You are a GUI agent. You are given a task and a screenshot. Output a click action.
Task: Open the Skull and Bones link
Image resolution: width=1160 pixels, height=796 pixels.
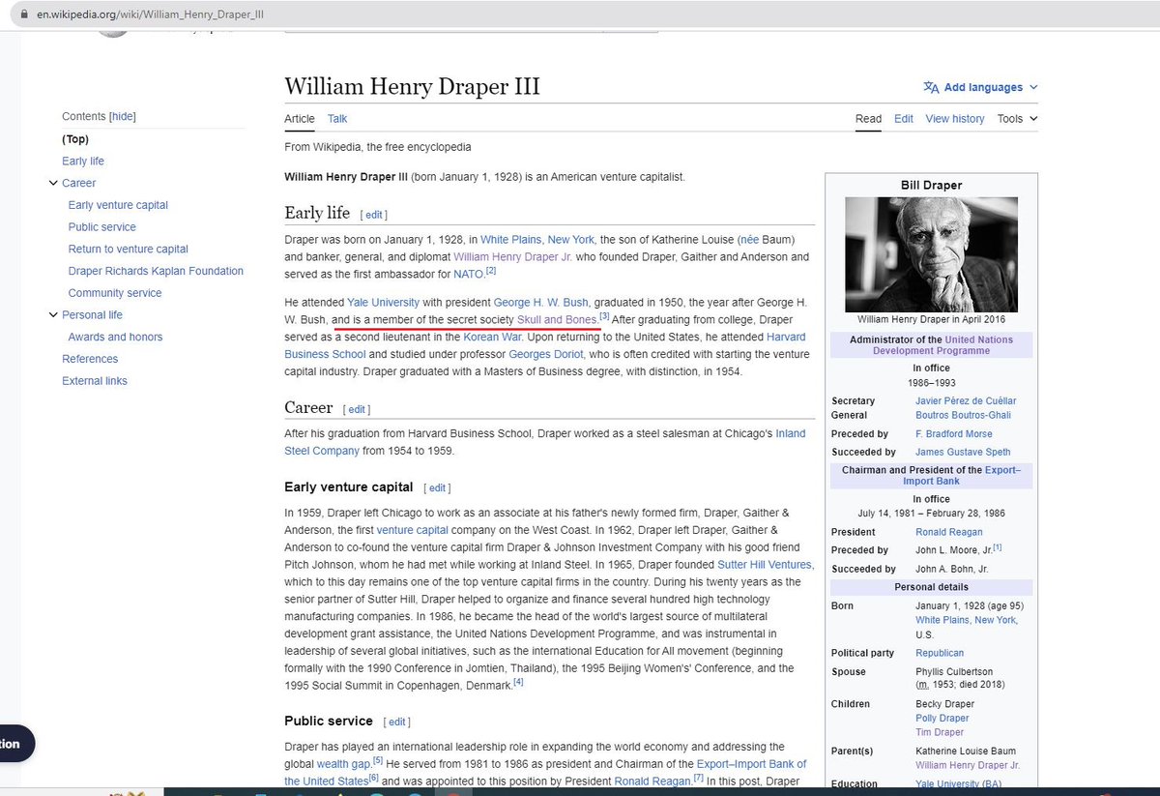(557, 320)
